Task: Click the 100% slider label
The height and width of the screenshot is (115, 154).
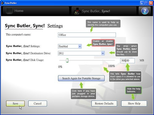Action: [111, 66]
